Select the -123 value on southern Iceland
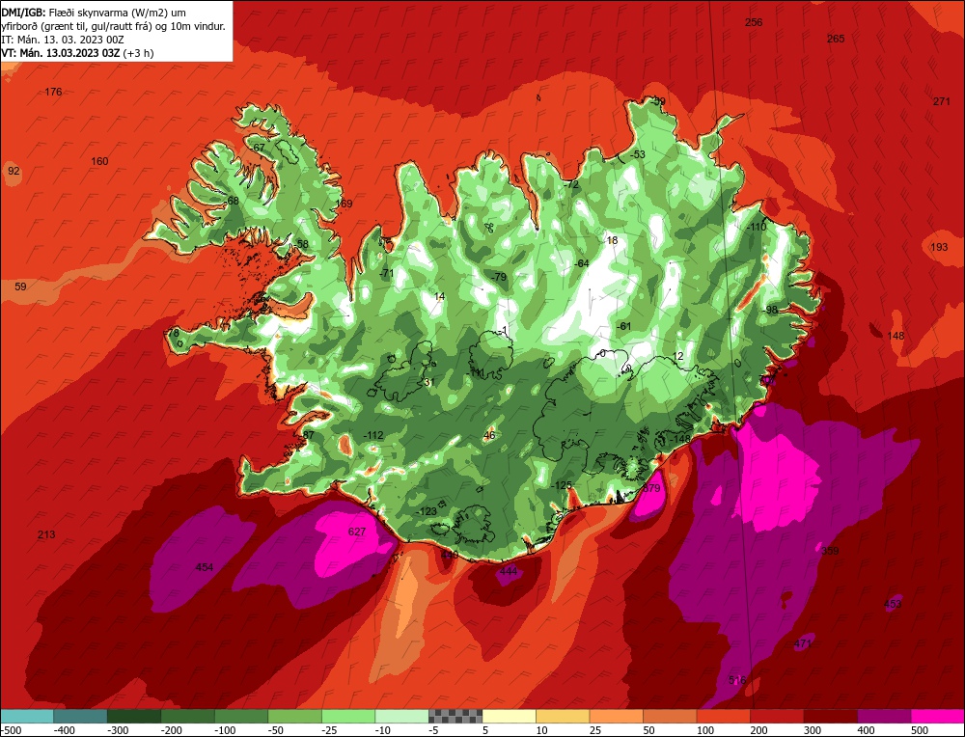 (x=427, y=512)
